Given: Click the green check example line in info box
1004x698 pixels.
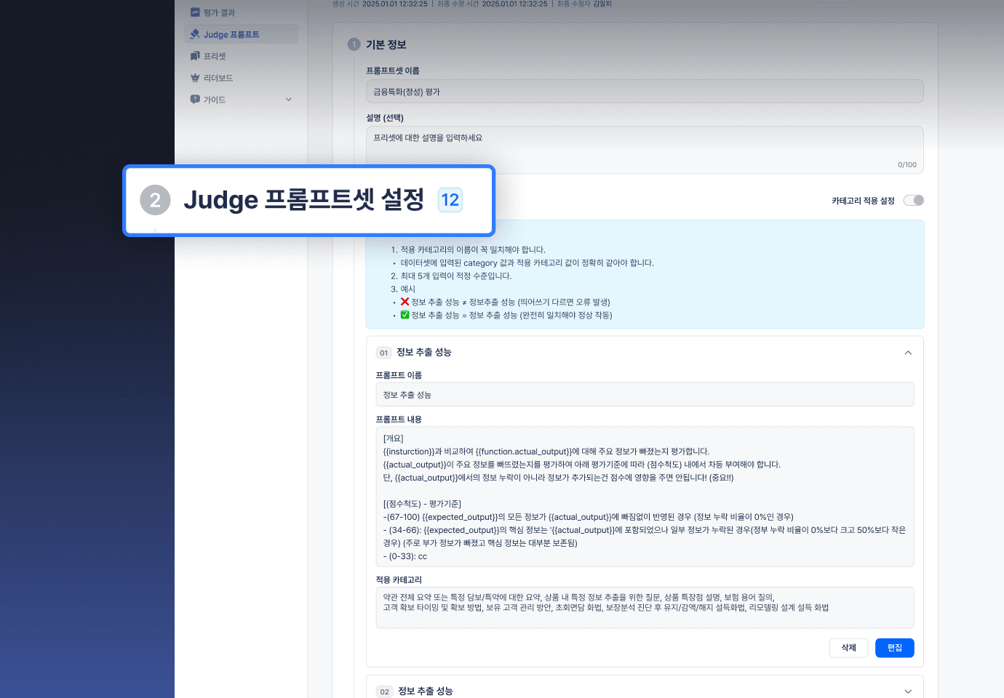Looking at the screenshot, I should pos(506,316).
